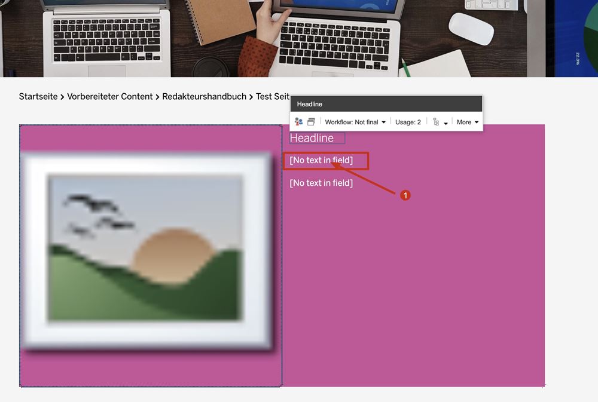This screenshot has height=402, width=598.
Task: Click the highlighted [No text in field] placeholder
Action: tap(325, 161)
